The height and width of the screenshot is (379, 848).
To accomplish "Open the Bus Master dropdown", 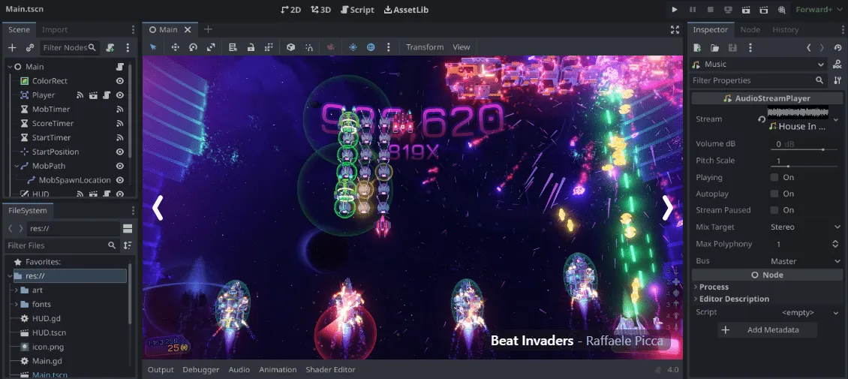I will click(805, 261).
